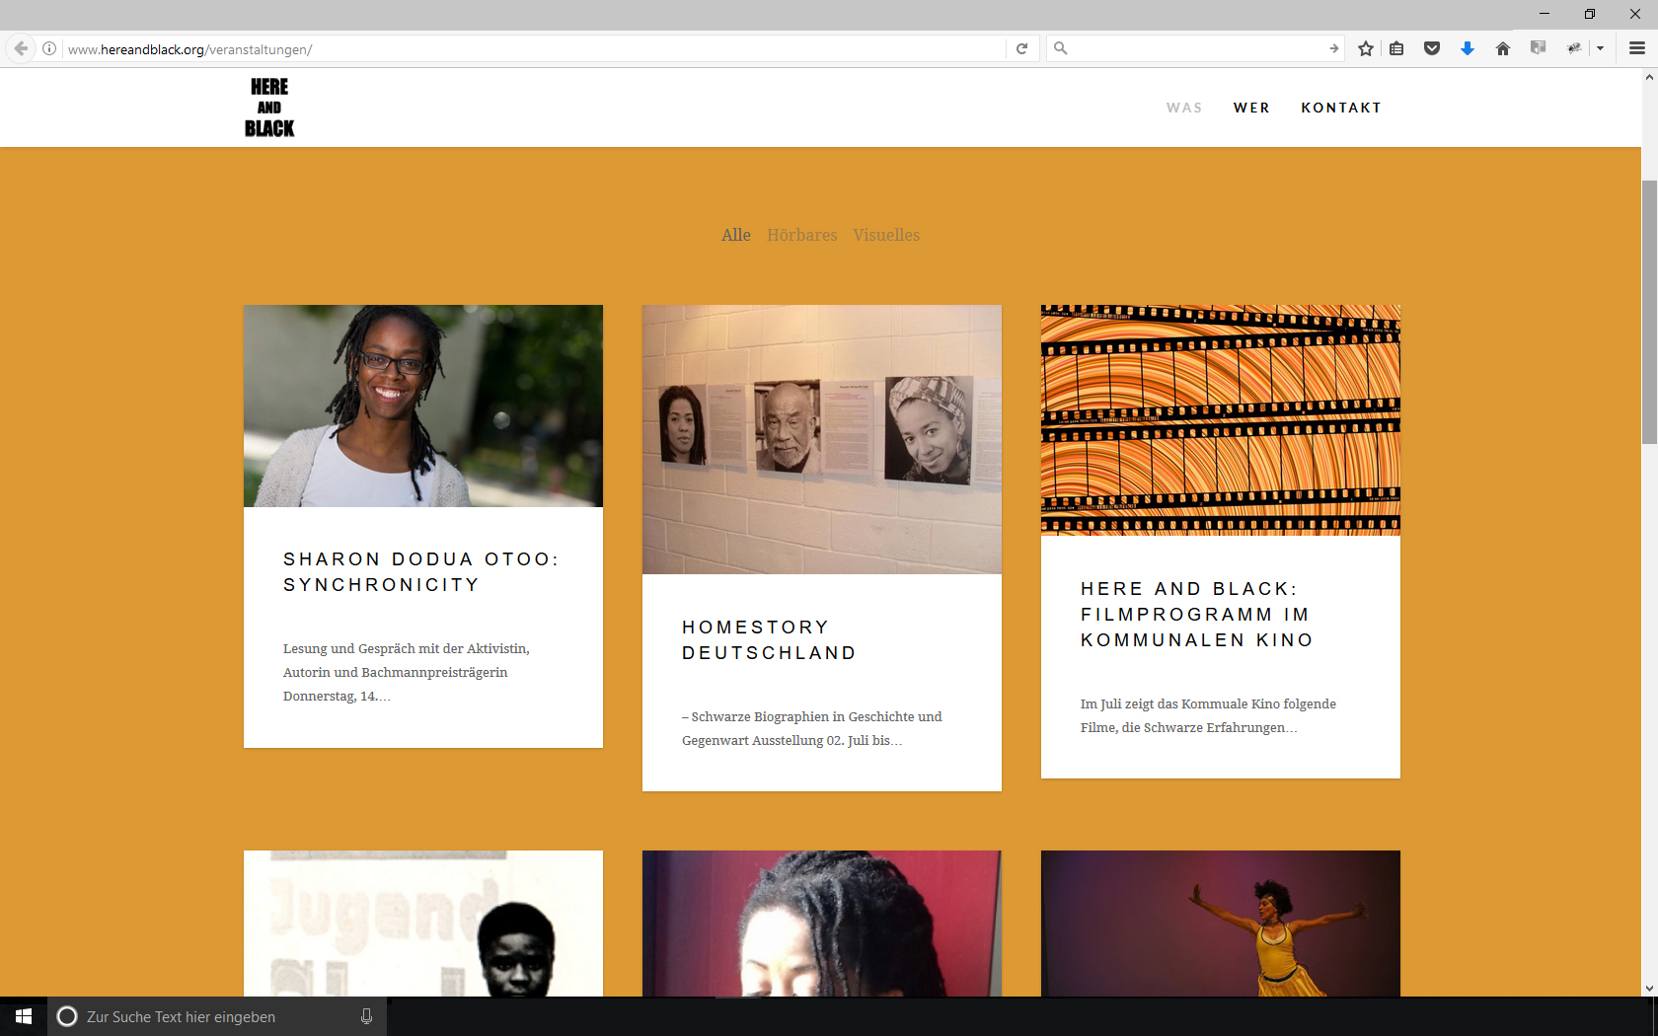Open the KONTAKT navigation menu item

coord(1340,108)
